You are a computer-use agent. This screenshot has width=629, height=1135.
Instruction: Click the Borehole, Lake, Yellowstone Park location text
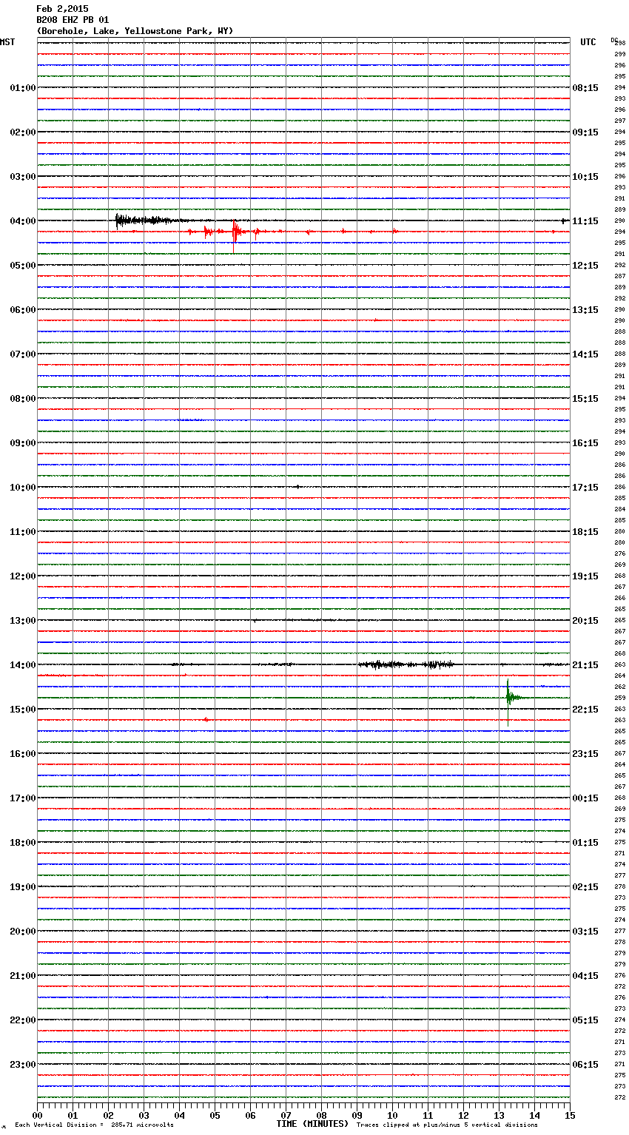(x=135, y=31)
